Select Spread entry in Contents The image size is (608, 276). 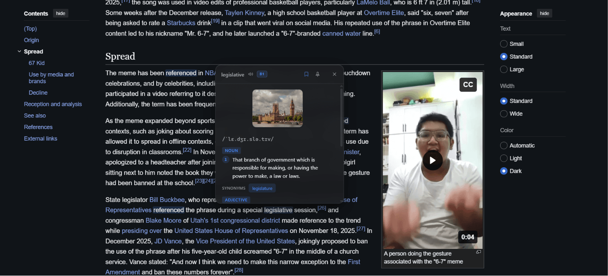point(34,52)
